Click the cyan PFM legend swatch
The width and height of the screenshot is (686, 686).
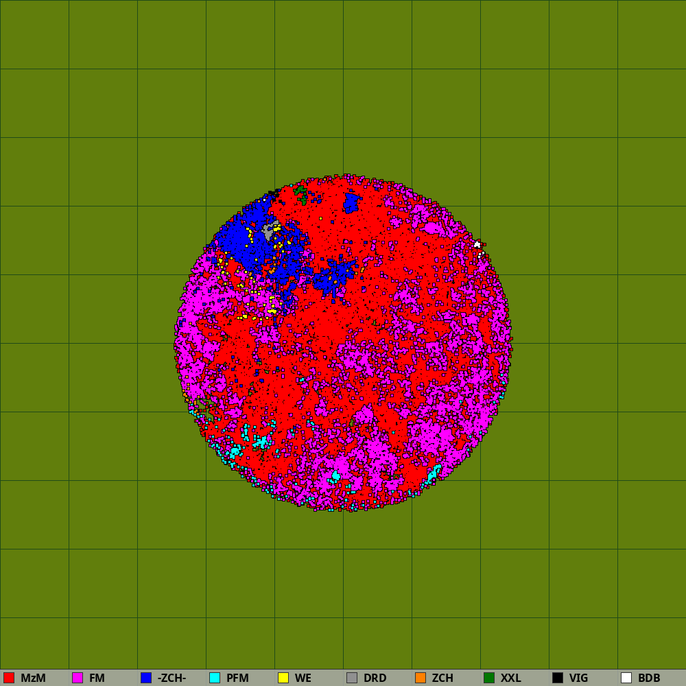pos(215,678)
